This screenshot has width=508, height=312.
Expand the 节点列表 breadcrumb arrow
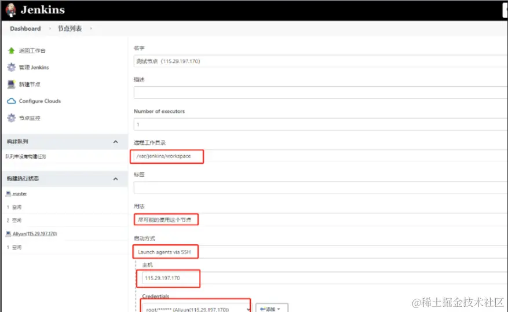tap(91, 28)
